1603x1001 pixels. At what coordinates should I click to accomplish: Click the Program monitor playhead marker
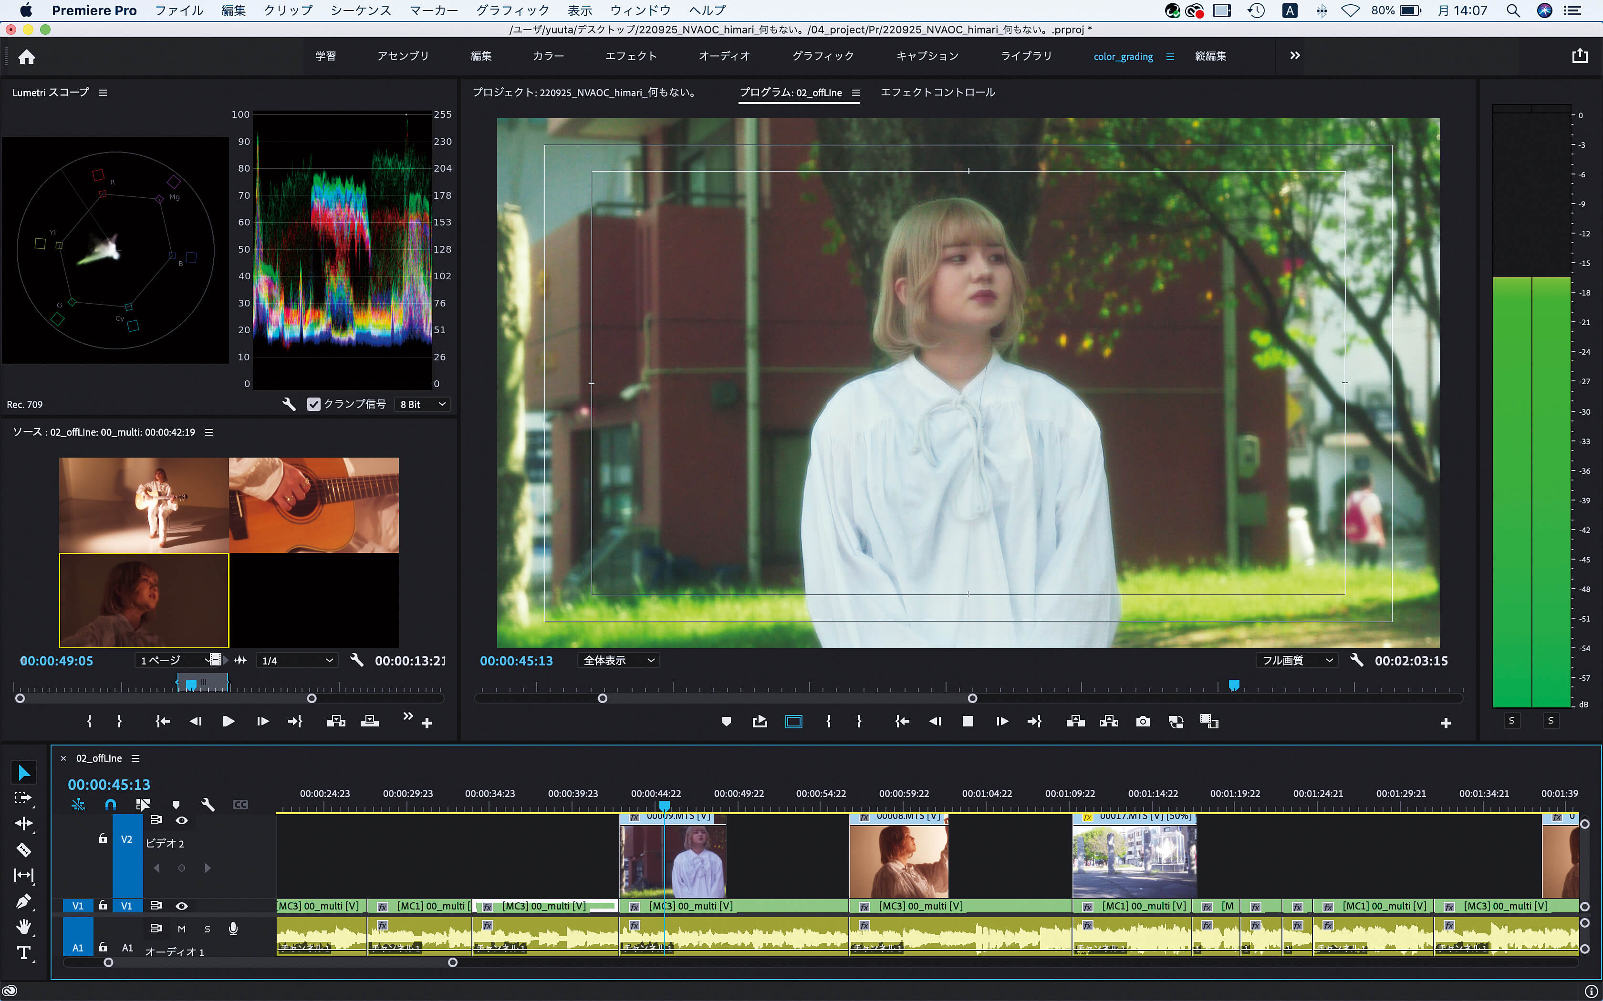1234,684
